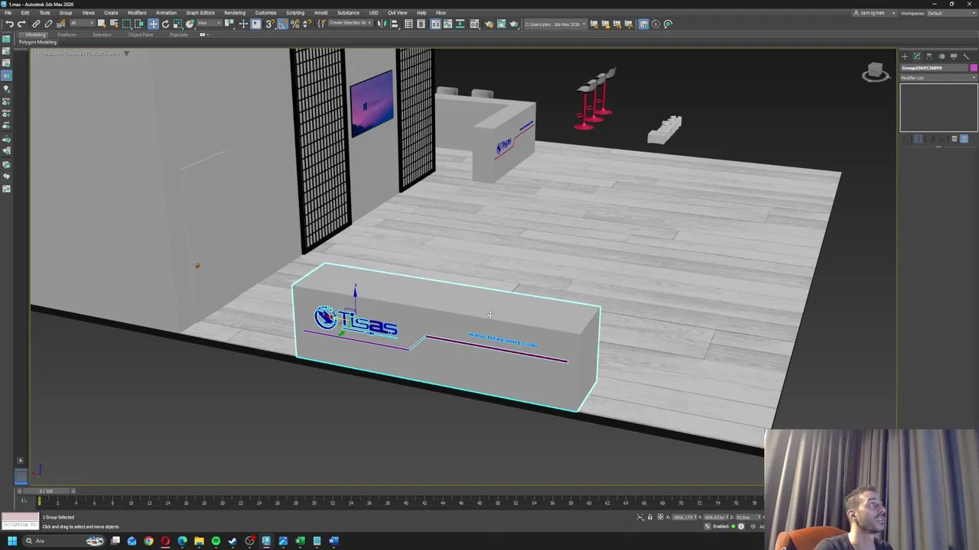Click the Windows Start button
Viewport: 979px width, 550px height.
[x=12, y=541]
